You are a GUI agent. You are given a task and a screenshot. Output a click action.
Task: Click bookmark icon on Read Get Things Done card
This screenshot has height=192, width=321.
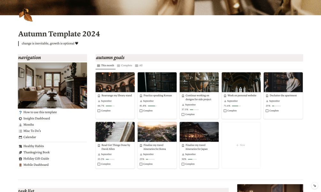point(99,145)
